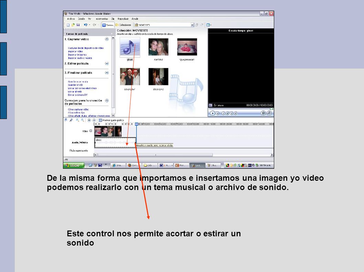The height and width of the screenshot is (272, 364).
Task: Open the Ayuda menu
Action: (x=135, y=19)
